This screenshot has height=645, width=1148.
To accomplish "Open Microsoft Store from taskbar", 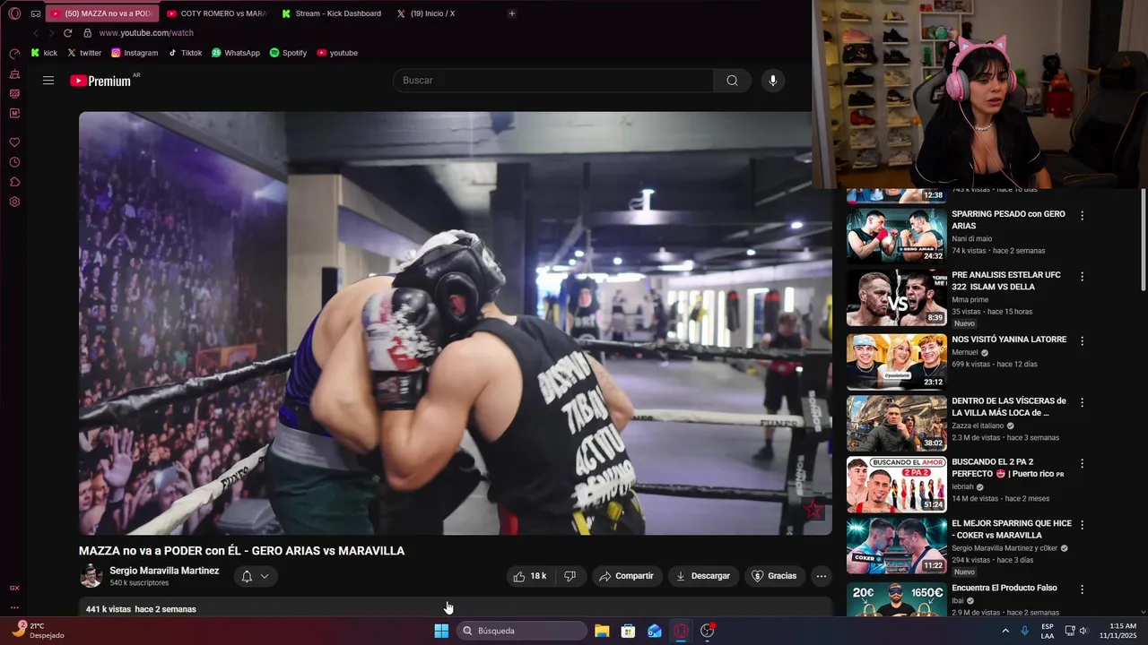I will point(629,631).
